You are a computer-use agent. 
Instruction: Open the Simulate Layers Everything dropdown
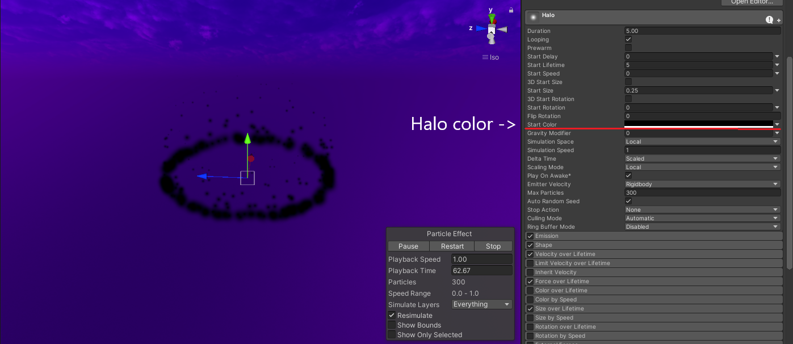pyautogui.click(x=481, y=304)
